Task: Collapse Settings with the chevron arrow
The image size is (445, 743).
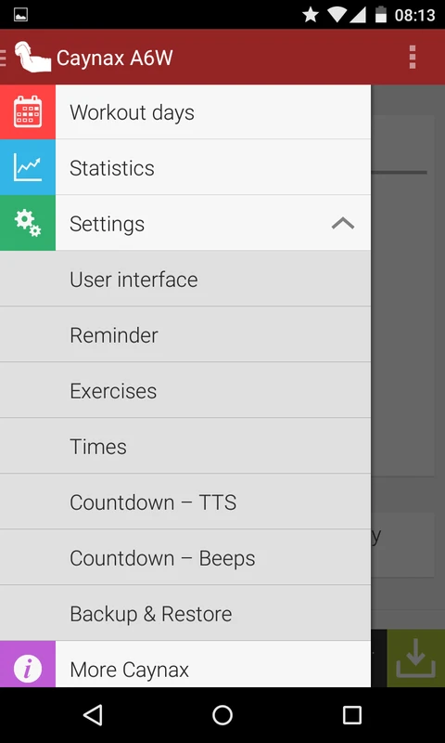Action: coord(343,223)
